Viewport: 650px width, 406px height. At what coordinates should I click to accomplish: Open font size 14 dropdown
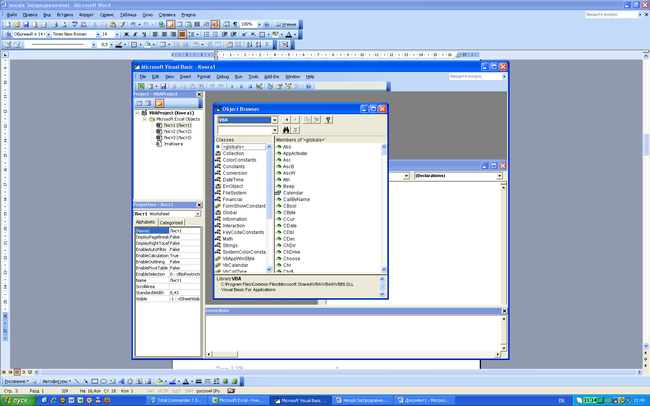(116, 34)
